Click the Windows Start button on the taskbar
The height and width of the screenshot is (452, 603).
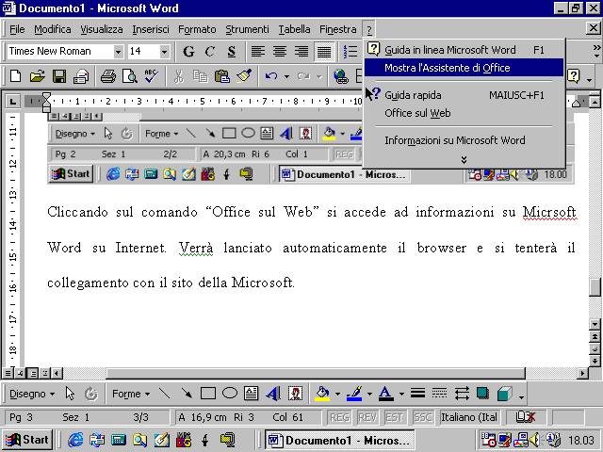coord(27,440)
